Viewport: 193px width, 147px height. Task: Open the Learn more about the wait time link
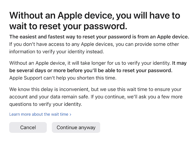[x=39, y=114]
